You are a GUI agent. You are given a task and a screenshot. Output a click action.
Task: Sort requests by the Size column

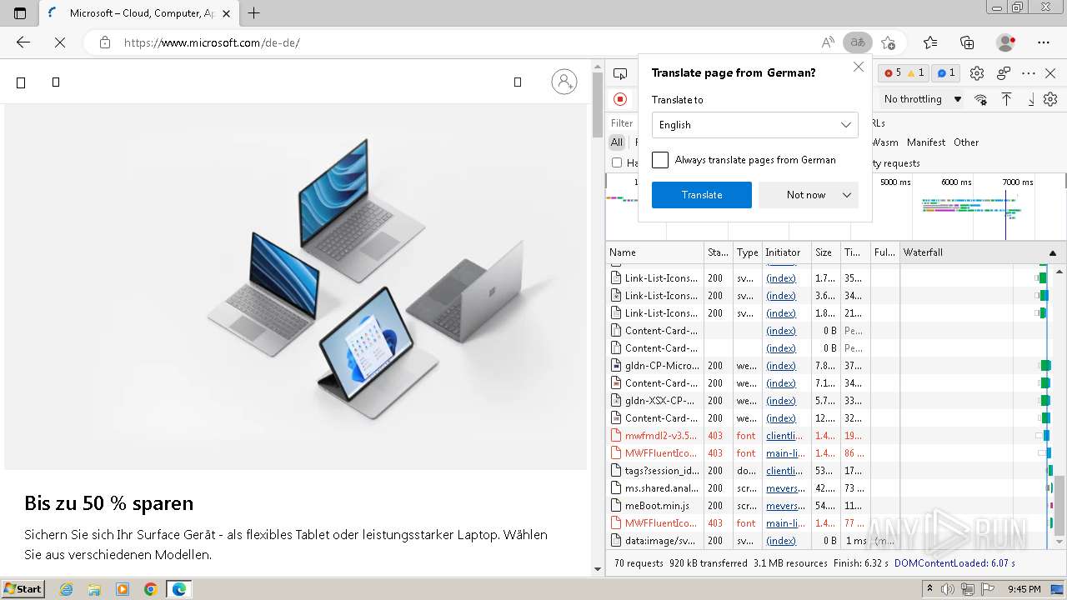click(x=826, y=252)
